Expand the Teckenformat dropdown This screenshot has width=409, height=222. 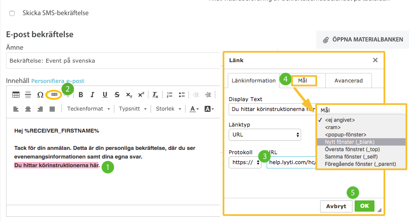88,109
